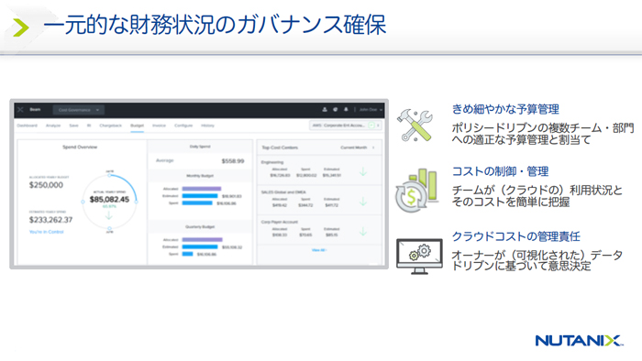Click the Top Cost Centers heading
This screenshot has width=642, height=361.
(x=280, y=148)
